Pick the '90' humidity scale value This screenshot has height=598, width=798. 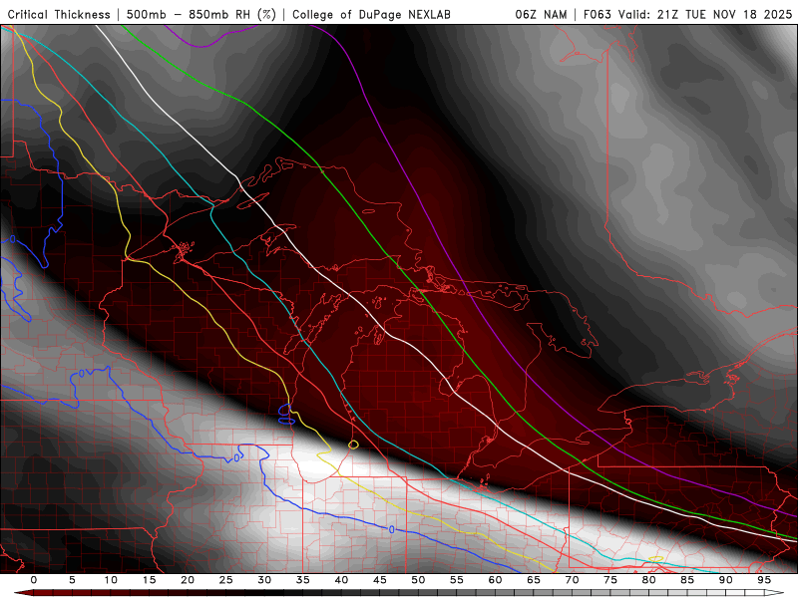[x=726, y=580]
